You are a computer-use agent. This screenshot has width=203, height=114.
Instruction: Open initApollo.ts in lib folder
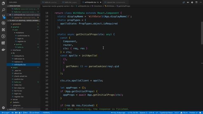23,56
